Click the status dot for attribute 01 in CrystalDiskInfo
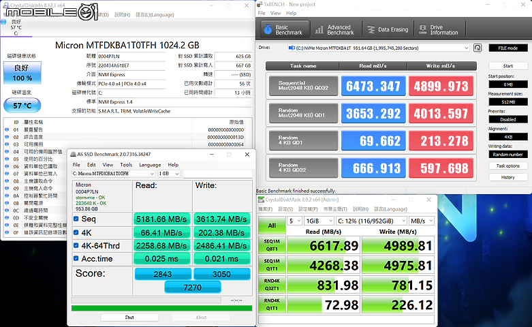This screenshot has height=327, width=532. pos(7,129)
